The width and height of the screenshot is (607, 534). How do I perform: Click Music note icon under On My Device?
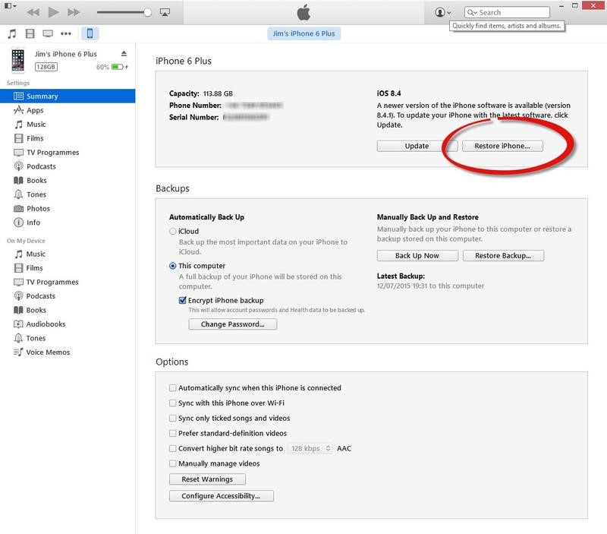coord(18,254)
